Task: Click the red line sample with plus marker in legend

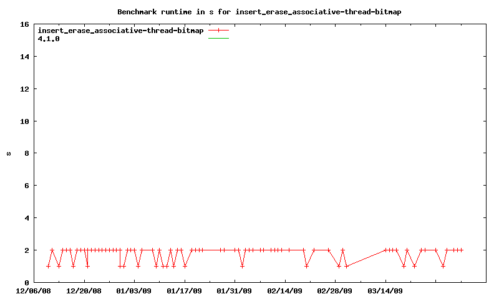Action: pos(219,31)
